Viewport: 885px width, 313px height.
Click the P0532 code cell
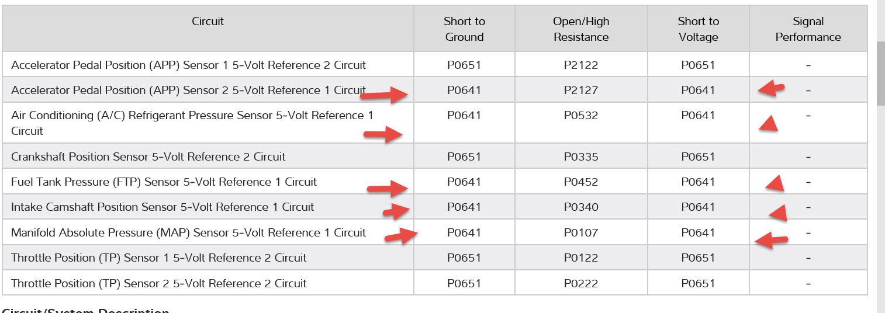point(580,116)
